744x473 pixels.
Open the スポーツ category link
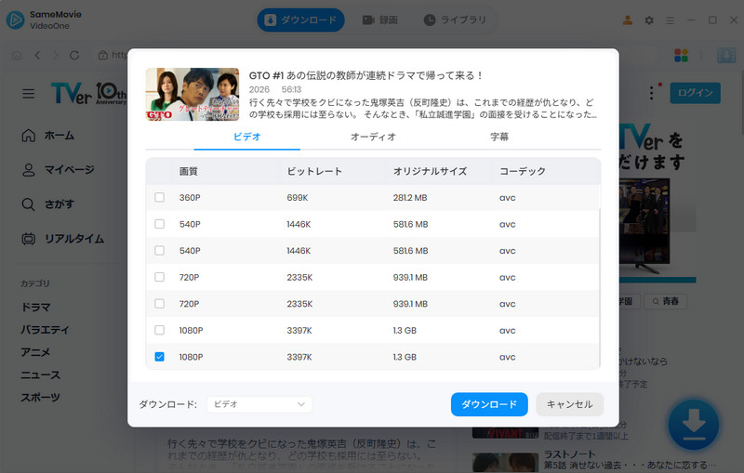pos(40,397)
